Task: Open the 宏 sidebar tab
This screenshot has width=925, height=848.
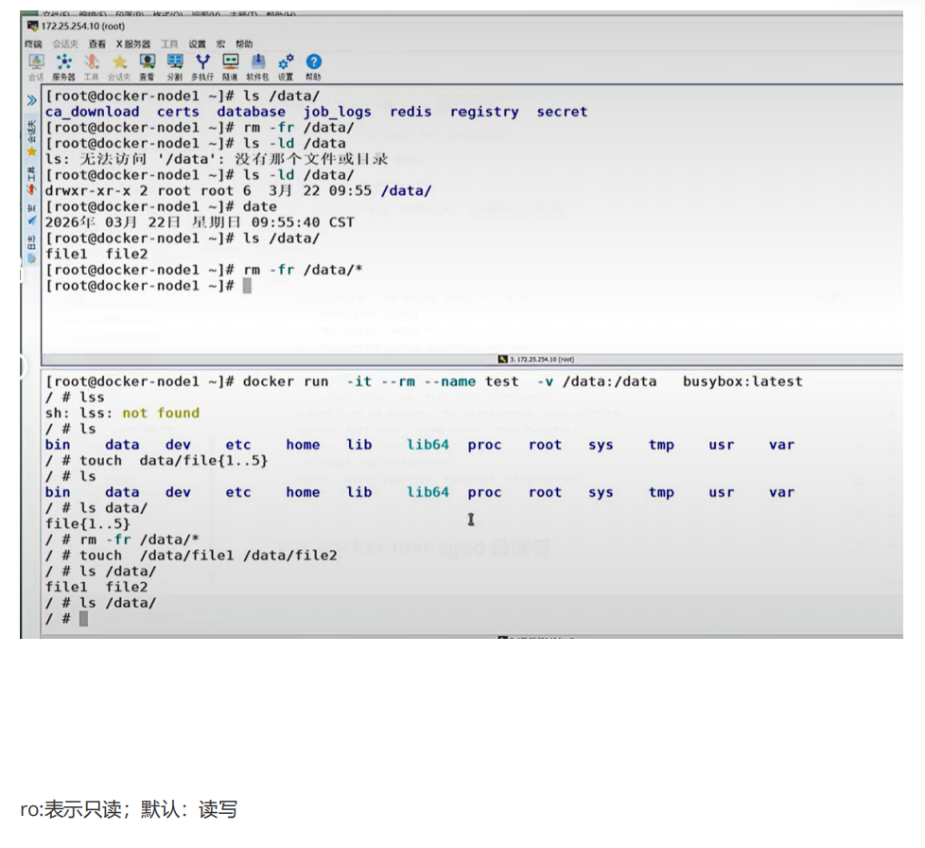Action: click(x=32, y=216)
